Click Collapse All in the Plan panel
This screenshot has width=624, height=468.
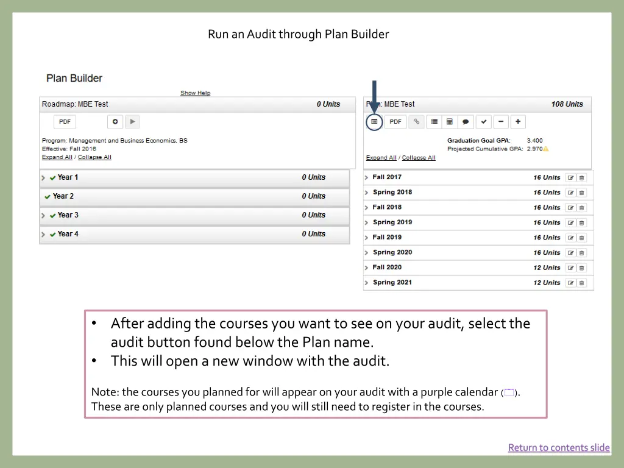pyautogui.click(x=419, y=158)
